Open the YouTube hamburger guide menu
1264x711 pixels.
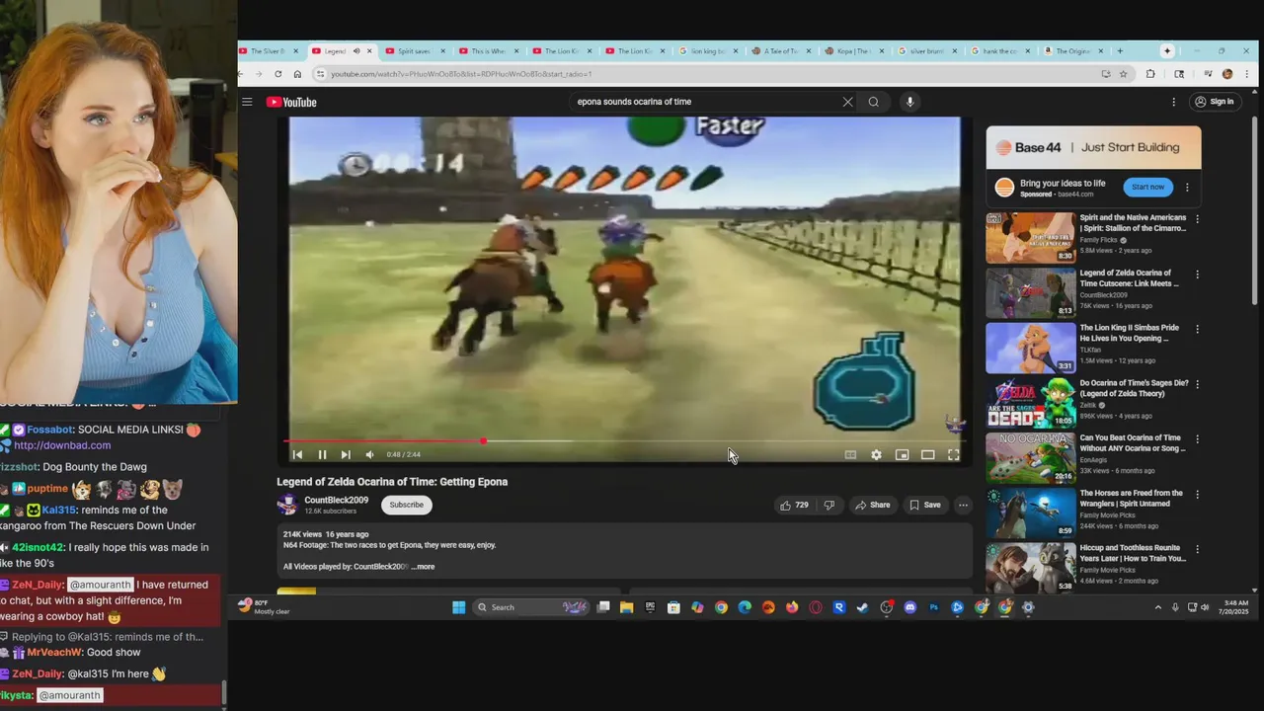[247, 102]
